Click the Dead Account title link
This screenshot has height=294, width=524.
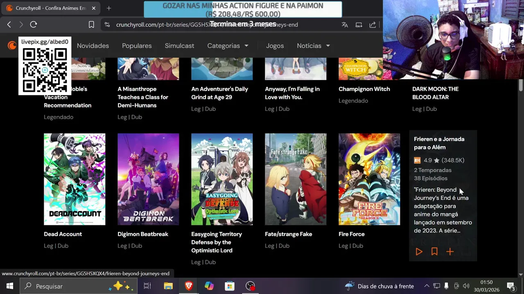coord(63,234)
